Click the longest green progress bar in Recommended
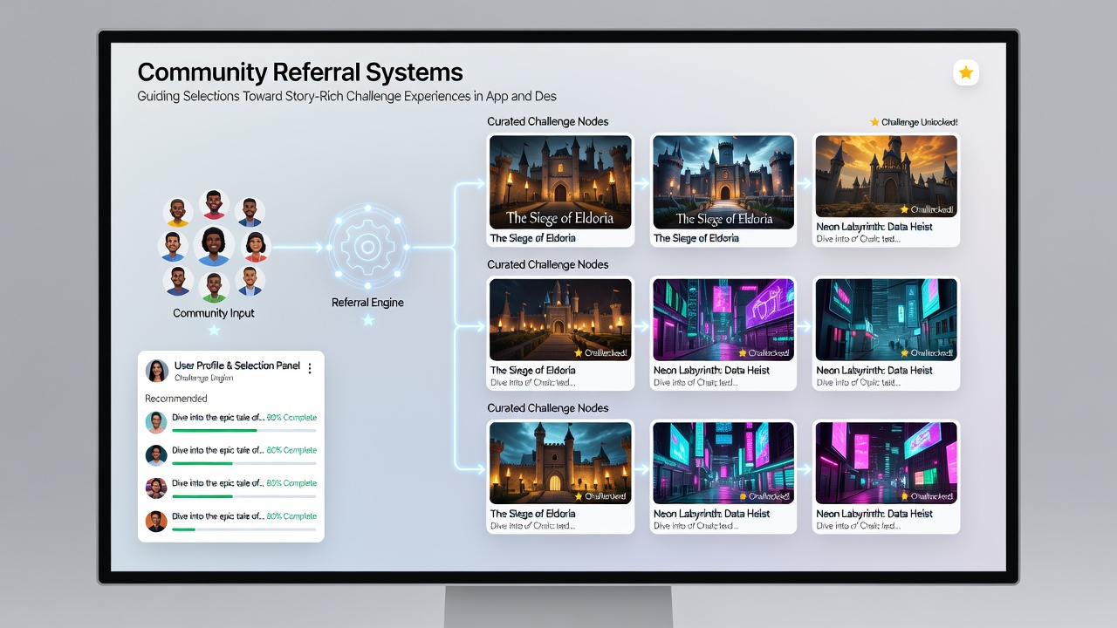This screenshot has height=628, width=1117. coord(214,430)
